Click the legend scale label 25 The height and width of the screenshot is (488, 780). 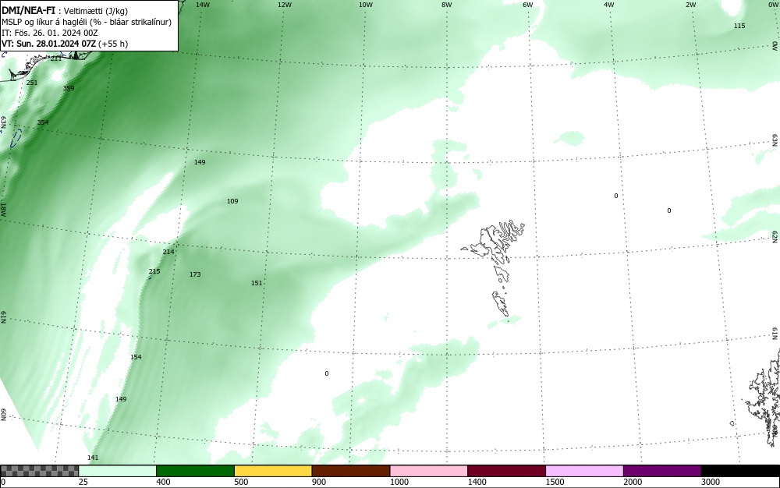click(83, 482)
